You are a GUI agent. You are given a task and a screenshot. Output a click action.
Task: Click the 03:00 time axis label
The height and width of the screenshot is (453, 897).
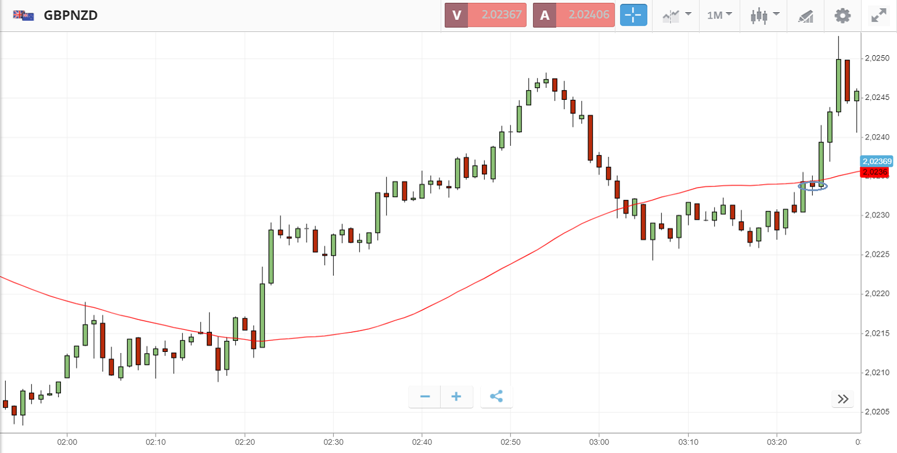(x=599, y=443)
